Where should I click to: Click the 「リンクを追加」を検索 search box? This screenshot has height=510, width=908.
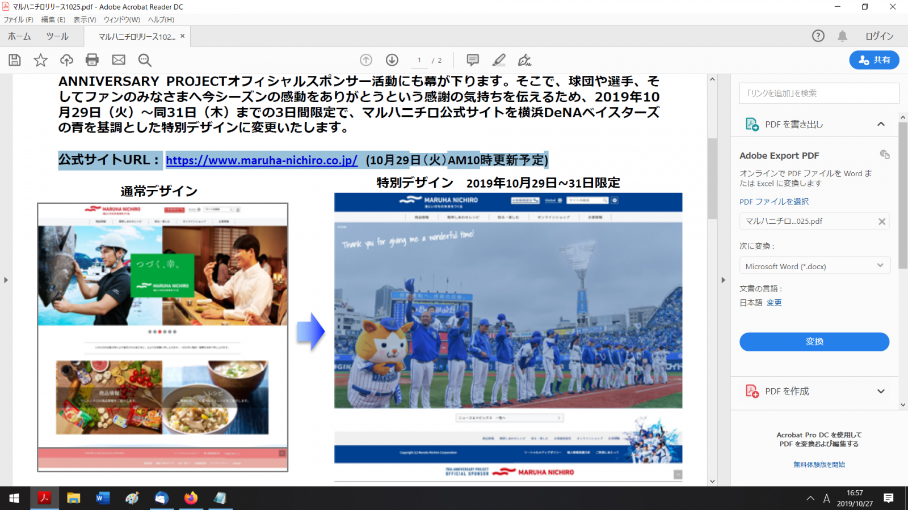point(819,93)
